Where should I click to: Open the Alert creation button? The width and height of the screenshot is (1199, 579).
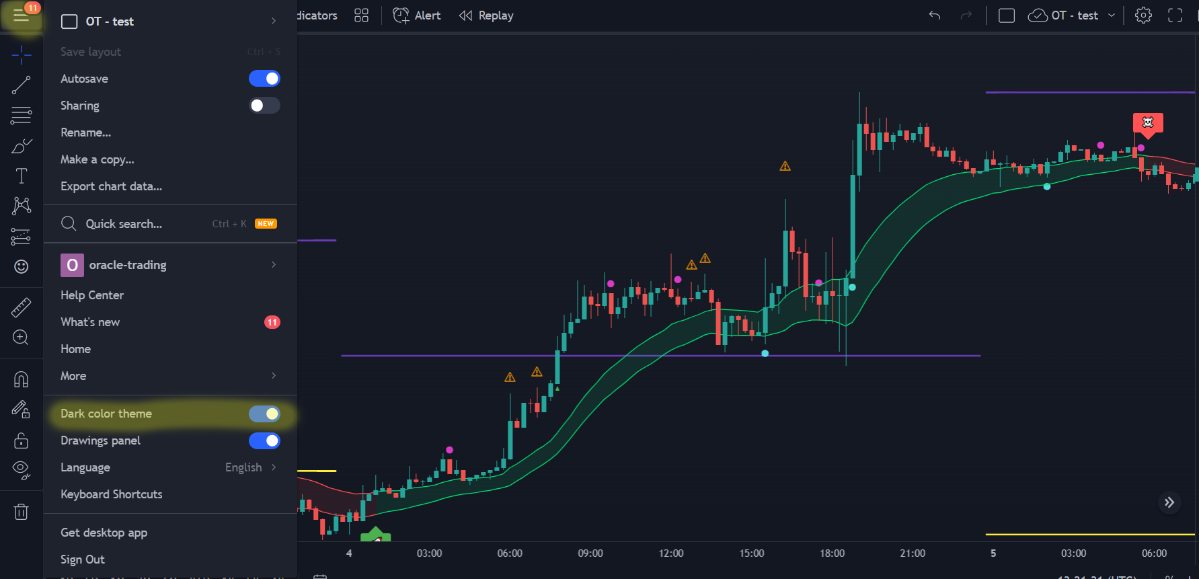click(x=417, y=15)
